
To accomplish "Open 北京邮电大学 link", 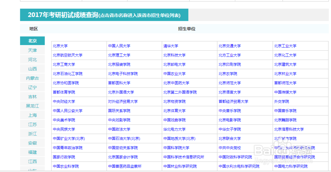I will (x=174, y=64).
